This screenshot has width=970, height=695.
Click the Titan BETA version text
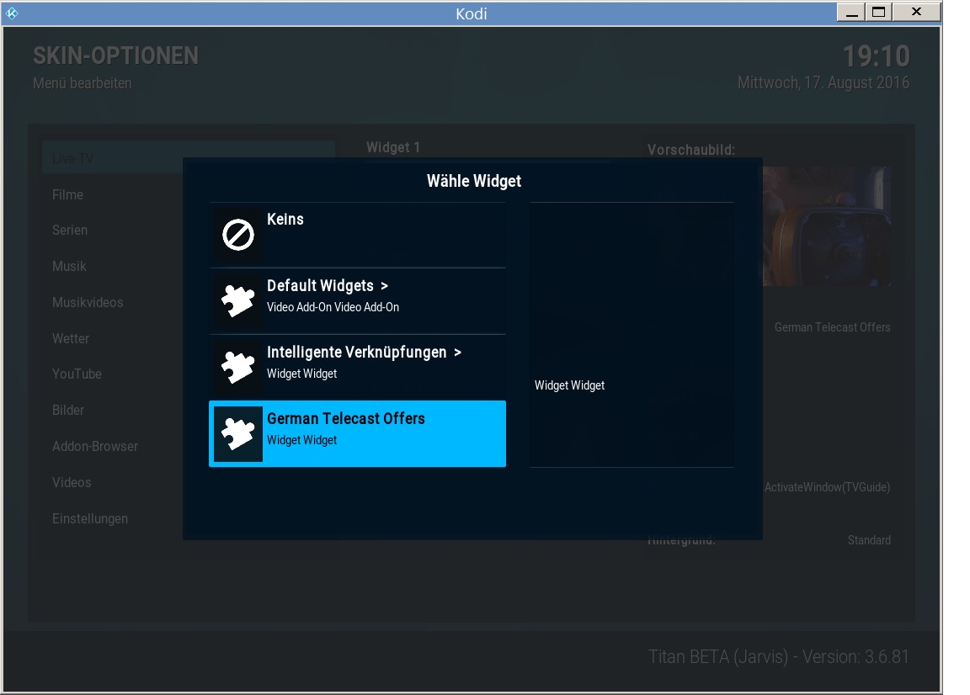click(x=779, y=656)
